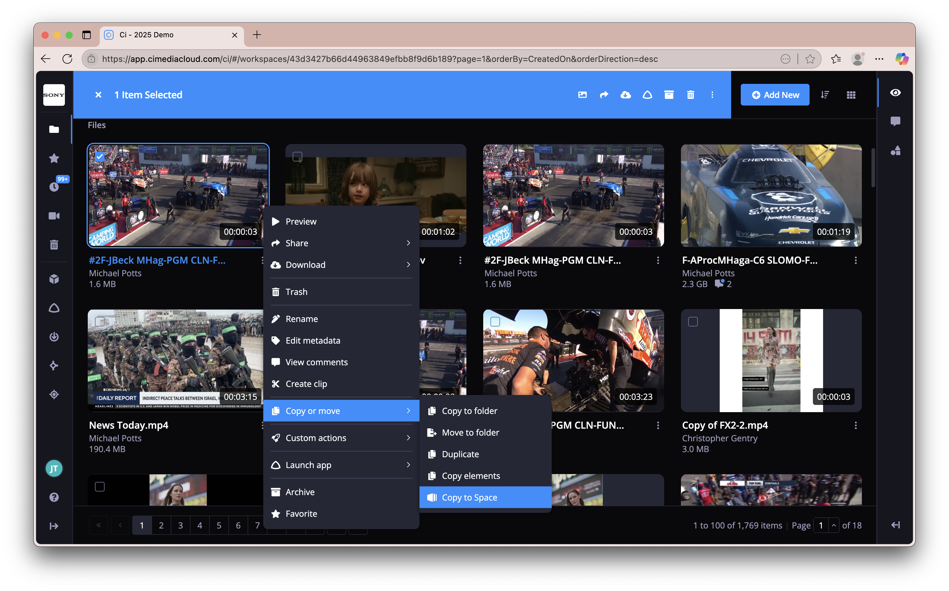This screenshot has height=591, width=949.
Task: Open the Files section in sidebar
Action: pyautogui.click(x=54, y=129)
